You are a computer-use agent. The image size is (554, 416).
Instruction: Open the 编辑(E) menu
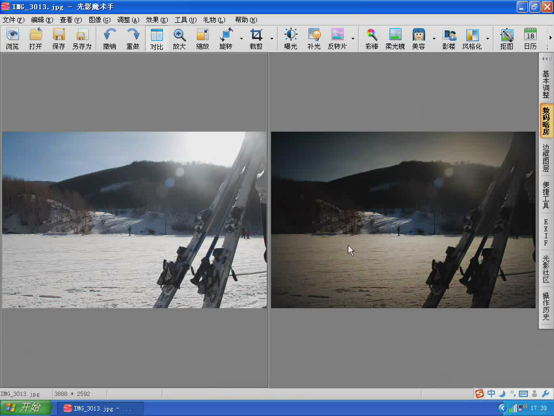coord(42,20)
